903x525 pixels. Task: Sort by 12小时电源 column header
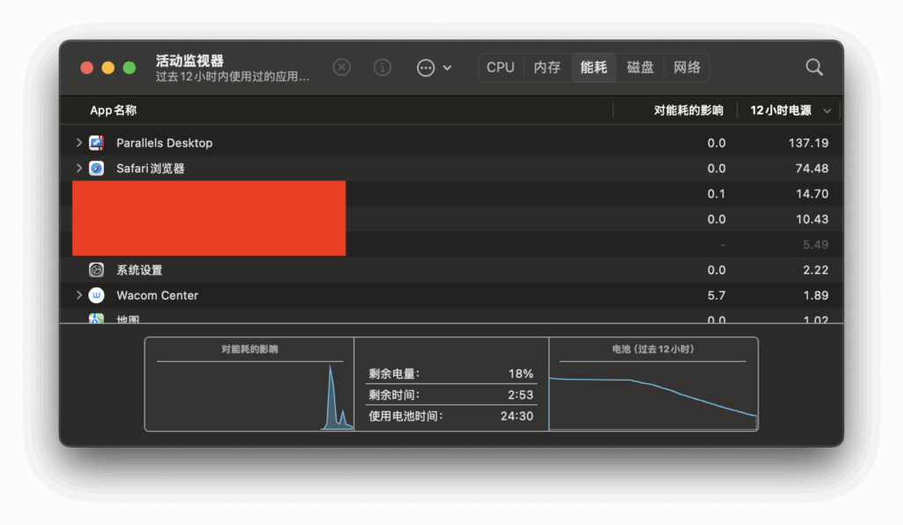780,111
